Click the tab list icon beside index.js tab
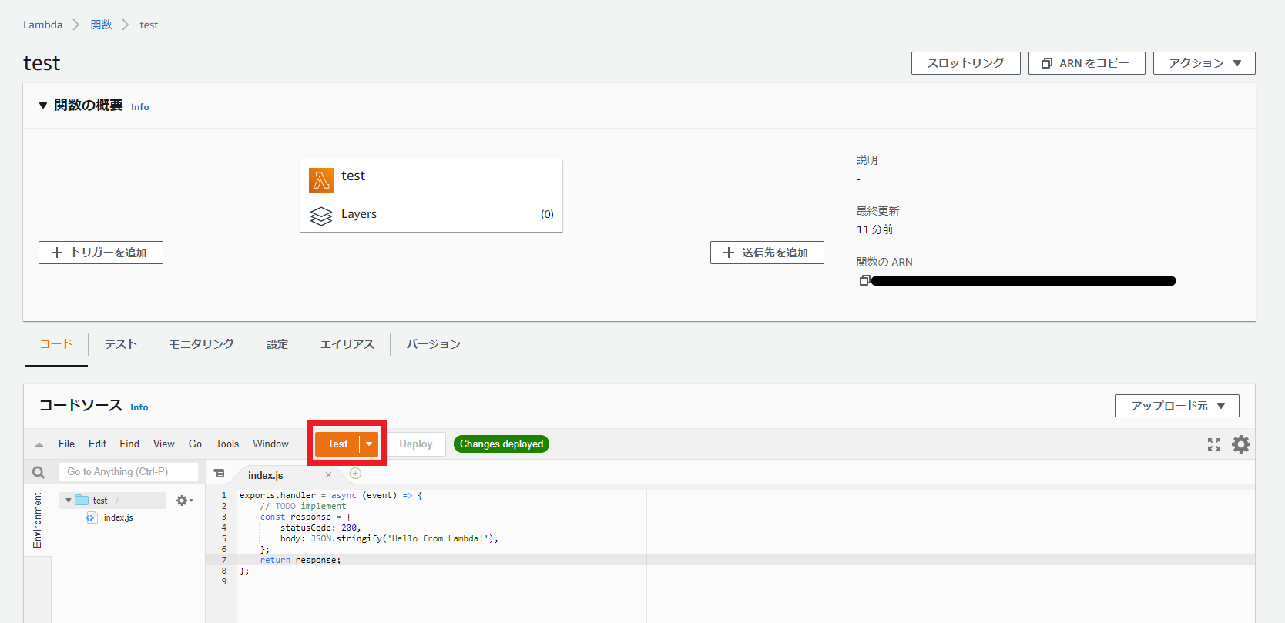Screen dimensions: 1285x623 (220, 474)
